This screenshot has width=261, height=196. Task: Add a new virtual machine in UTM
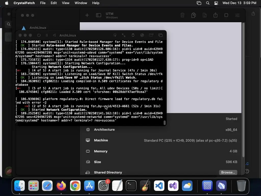[x=87, y=15]
